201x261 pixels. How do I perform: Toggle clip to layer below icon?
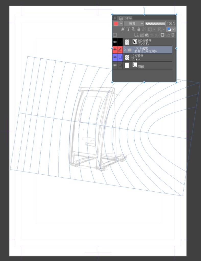(x=123, y=29)
